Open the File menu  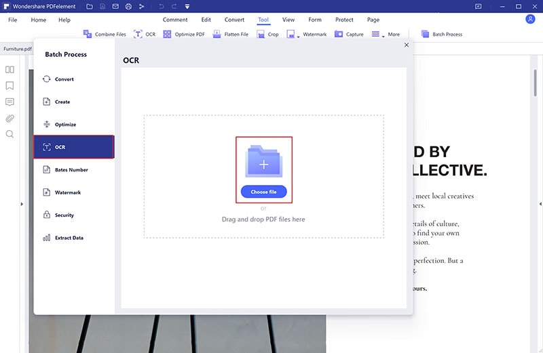click(13, 20)
